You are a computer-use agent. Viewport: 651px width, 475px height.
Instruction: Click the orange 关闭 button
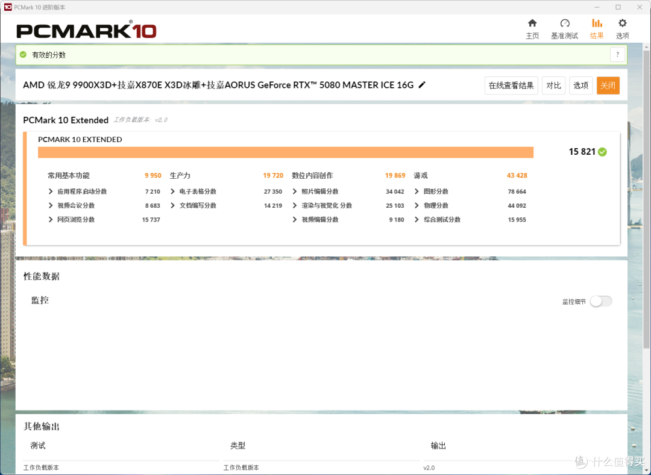(x=608, y=85)
